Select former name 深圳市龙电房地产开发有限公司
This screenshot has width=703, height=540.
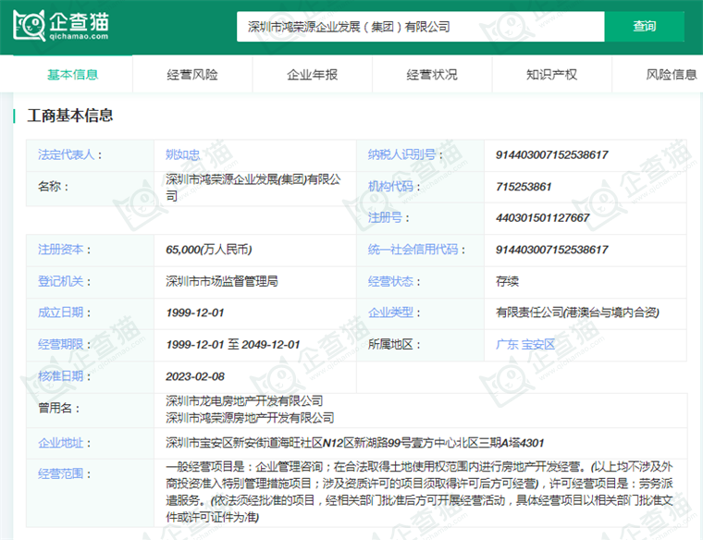coord(244,400)
